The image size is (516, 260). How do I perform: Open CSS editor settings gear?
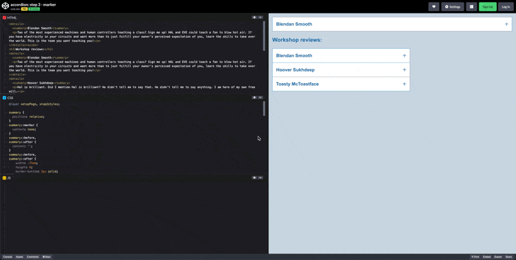tap(254, 98)
